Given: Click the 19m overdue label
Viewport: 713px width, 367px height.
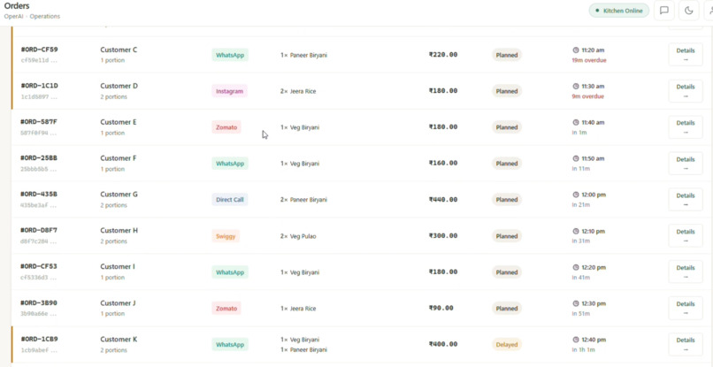Looking at the screenshot, I should tap(589, 60).
